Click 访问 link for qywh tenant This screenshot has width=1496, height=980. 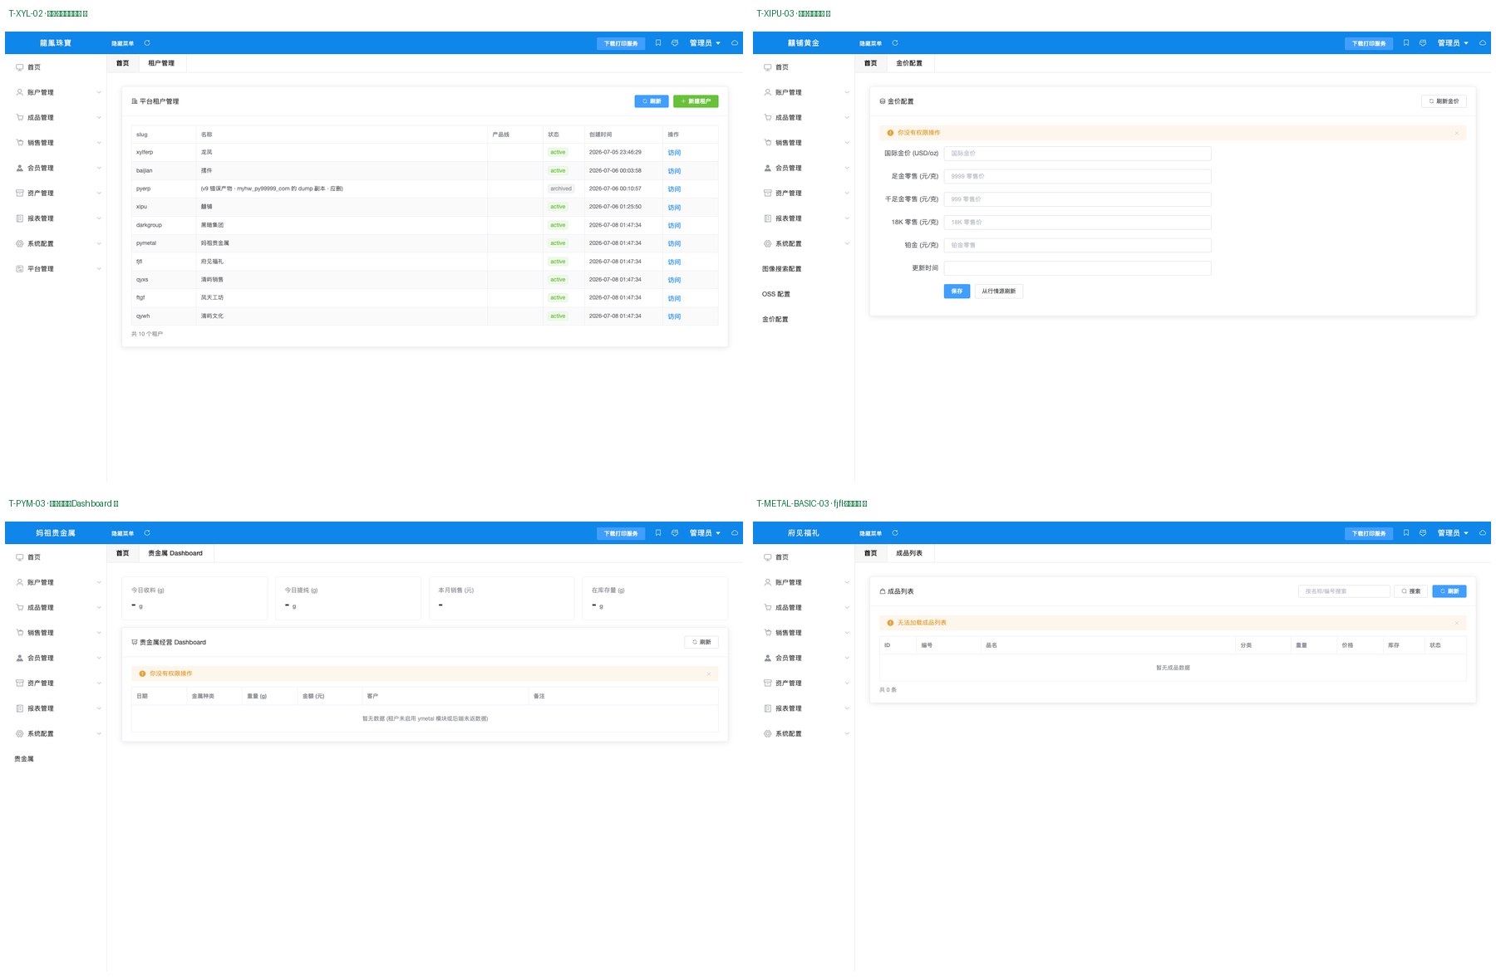click(x=674, y=316)
